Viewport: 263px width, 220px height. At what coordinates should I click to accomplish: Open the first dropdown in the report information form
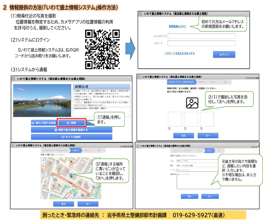tap(197, 161)
